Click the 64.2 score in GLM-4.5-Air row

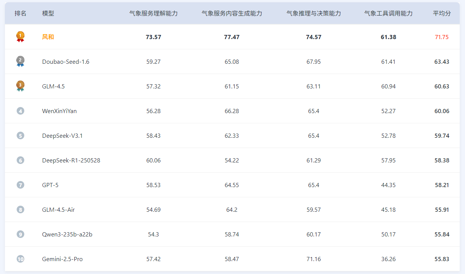click(x=232, y=209)
